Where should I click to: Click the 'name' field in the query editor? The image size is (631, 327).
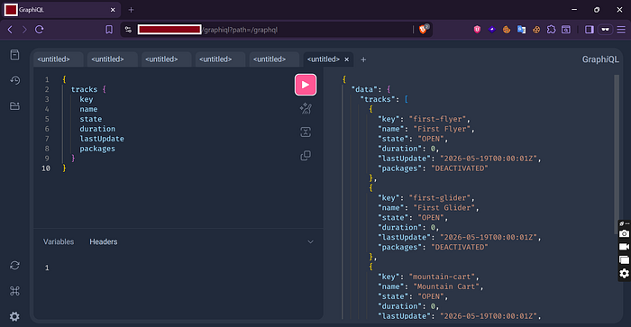pos(88,109)
